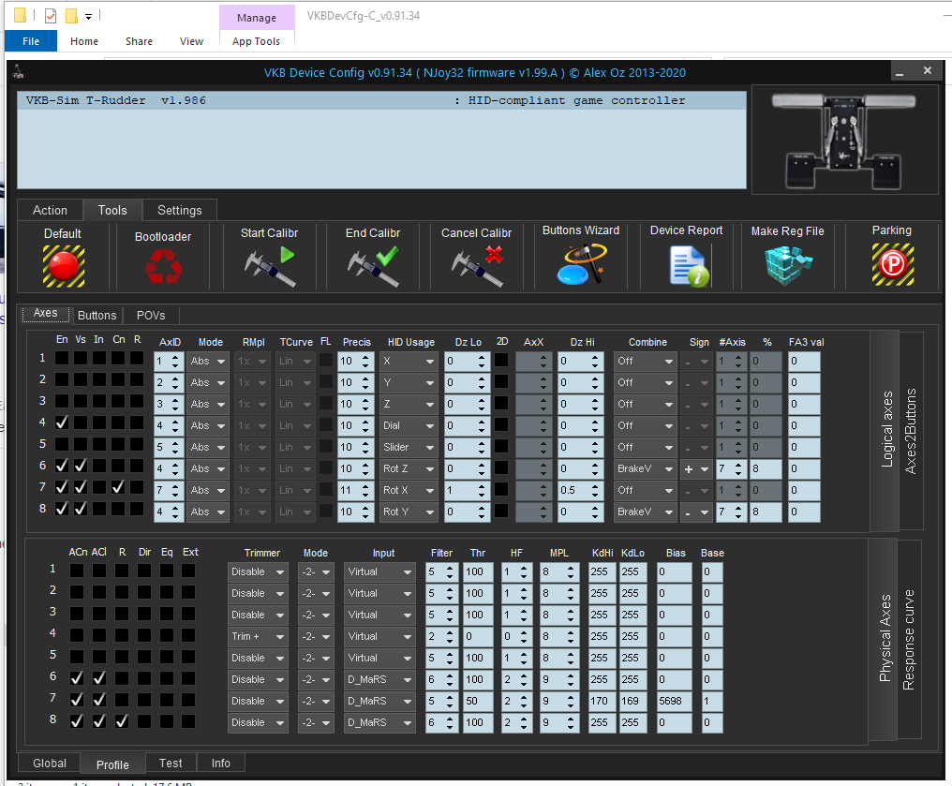Toggle En checkbox for logical axis 4
The width and height of the screenshot is (952, 786).
point(62,423)
